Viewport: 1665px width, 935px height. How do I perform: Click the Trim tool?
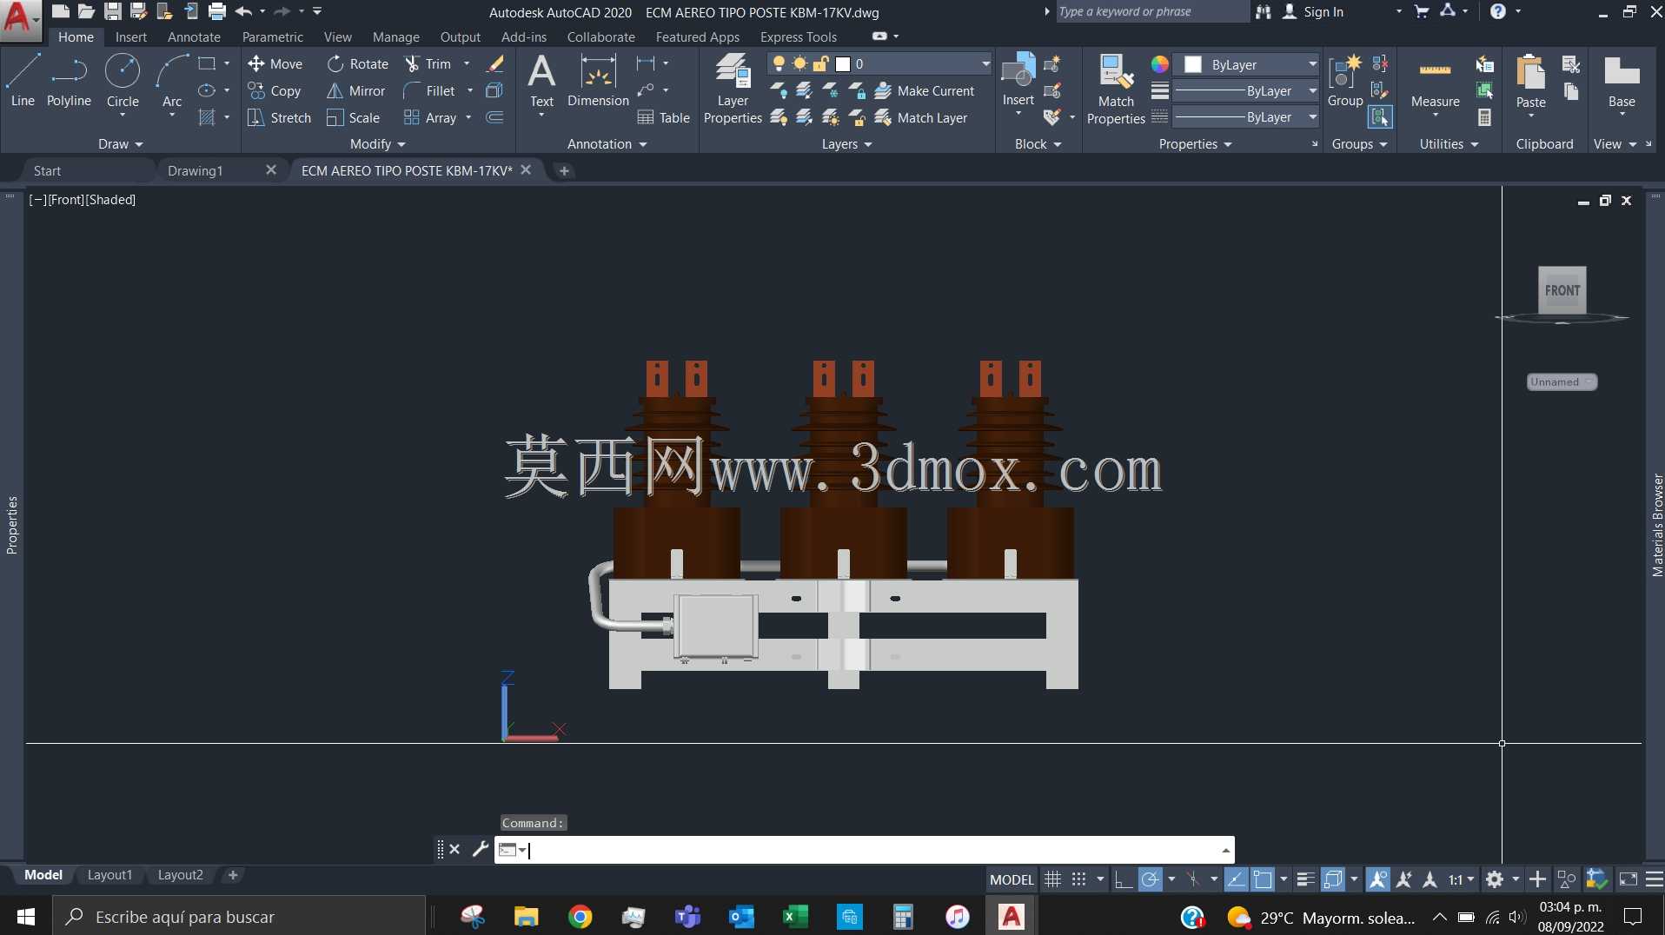(x=428, y=63)
